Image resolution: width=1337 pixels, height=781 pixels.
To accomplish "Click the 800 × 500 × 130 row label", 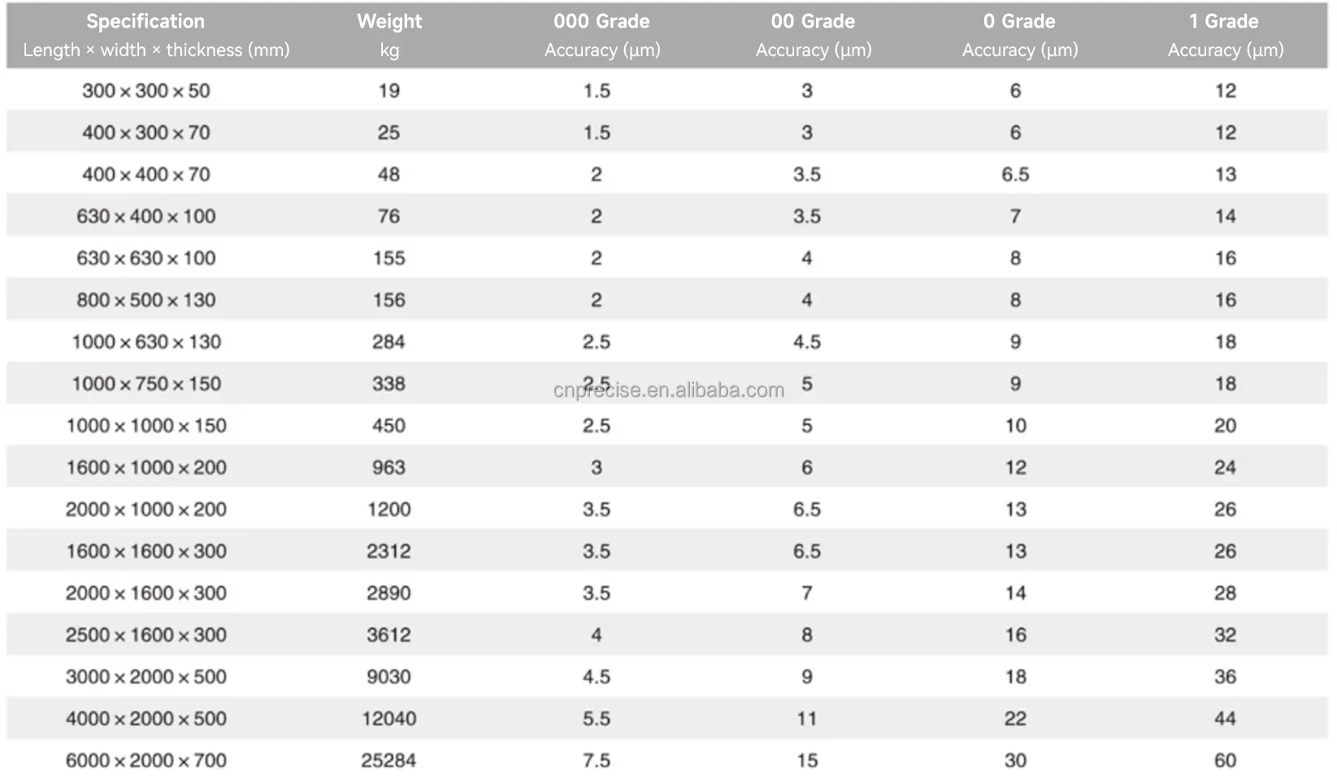I will coord(146,300).
